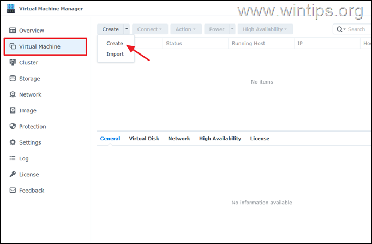The image size is (372, 244).
Task: Click the Network sidebar icon
Action: pyautogui.click(x=13, y=94)
